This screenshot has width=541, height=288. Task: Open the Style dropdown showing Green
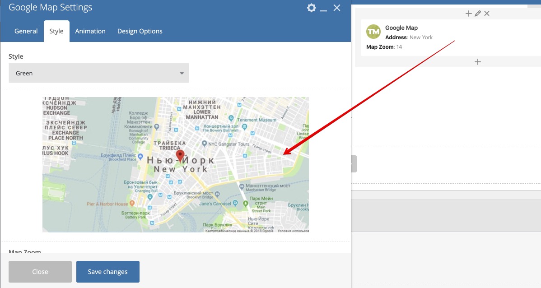tap(99, 73)
